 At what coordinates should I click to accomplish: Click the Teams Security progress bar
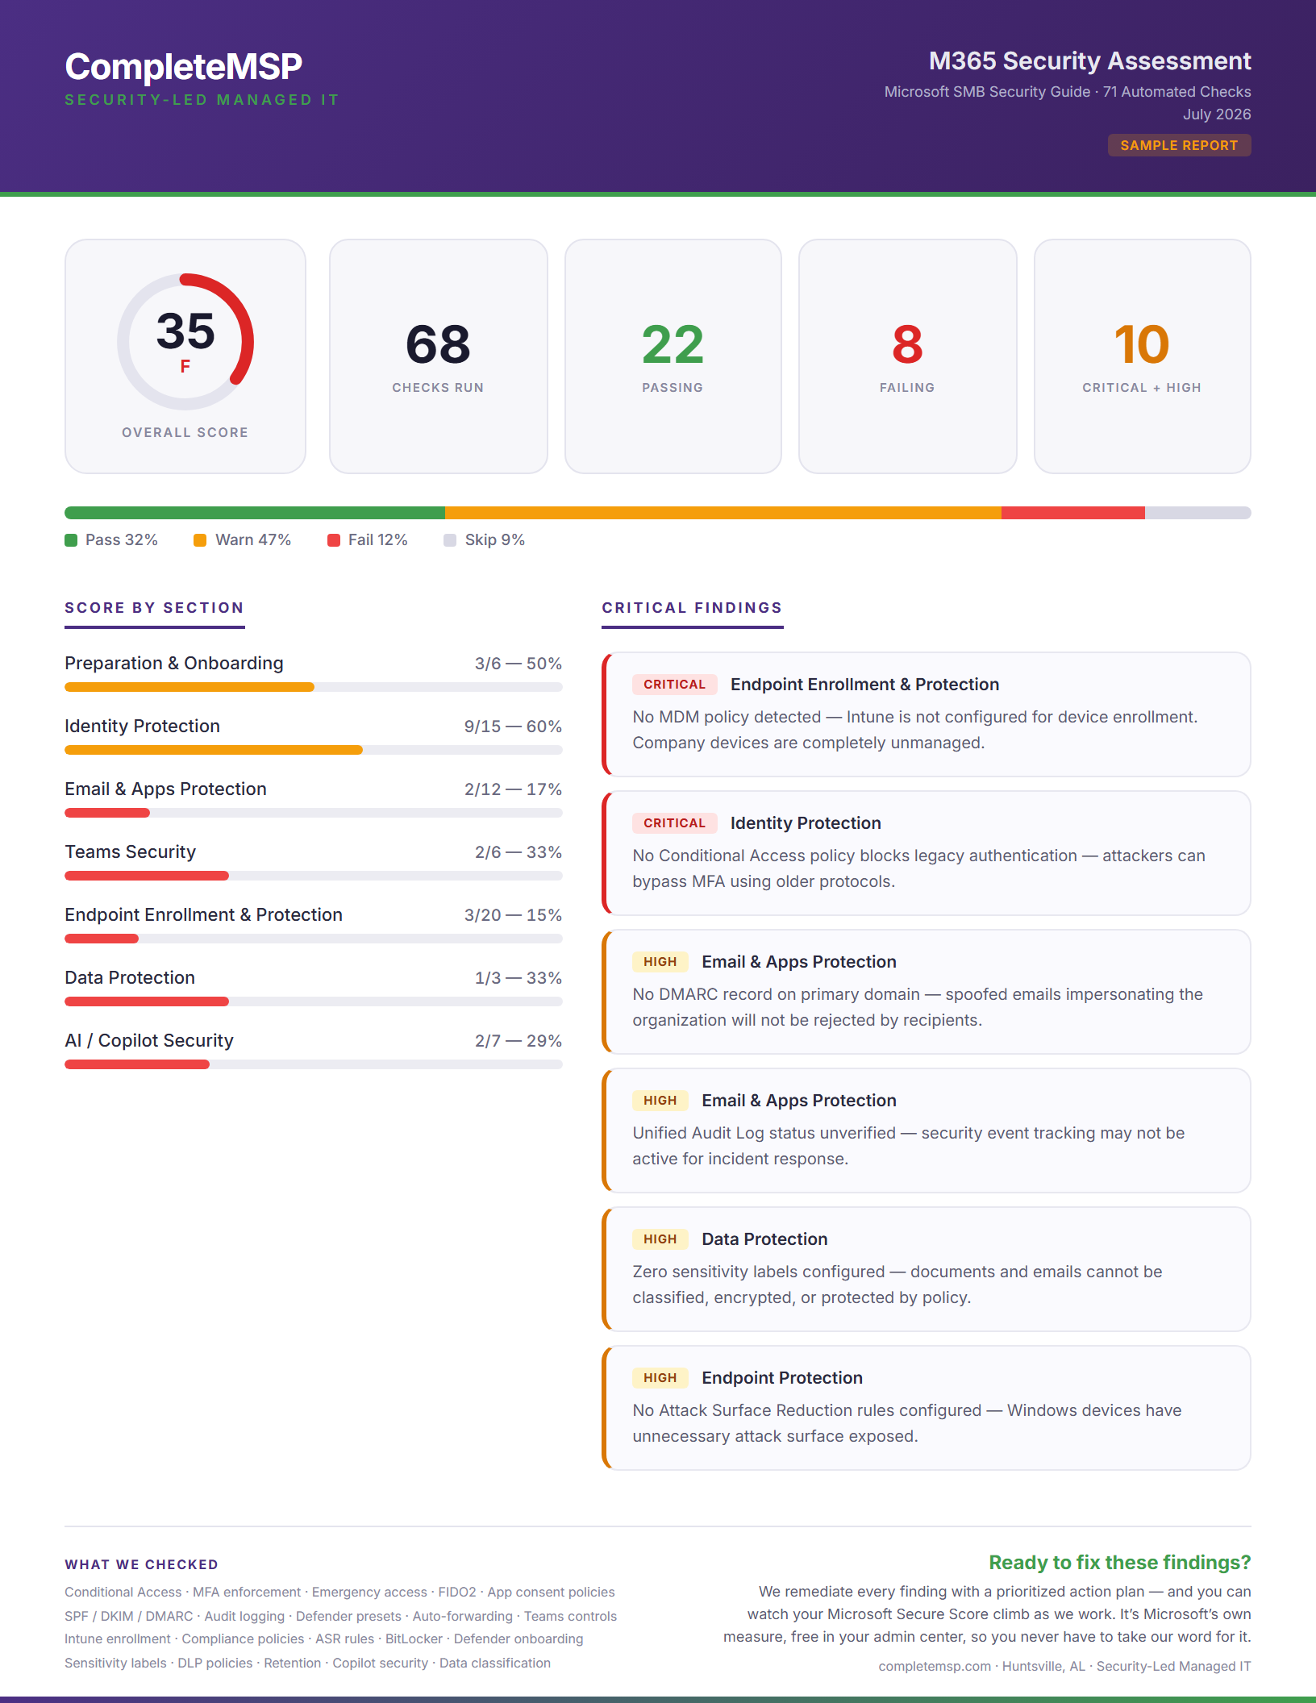[314, 876]
